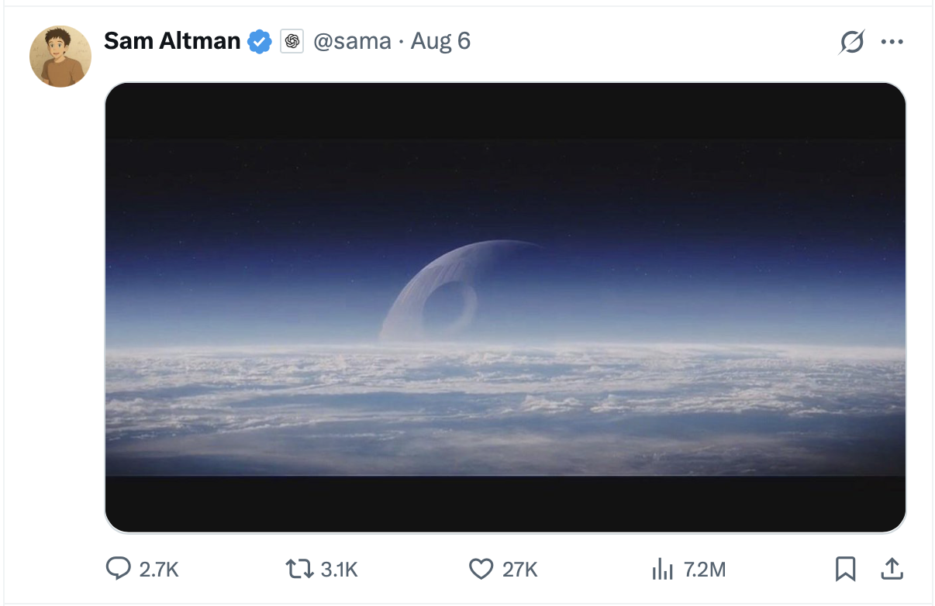
Task: Click the 2.7K replies count
Action: [159, 570]
